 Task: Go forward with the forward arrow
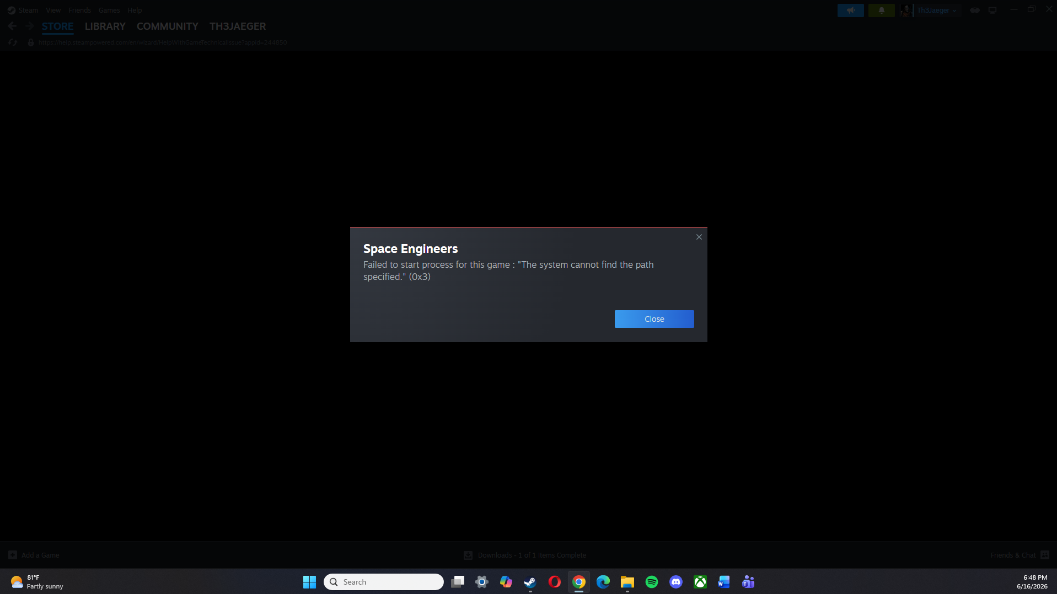(x=30, y=26)
